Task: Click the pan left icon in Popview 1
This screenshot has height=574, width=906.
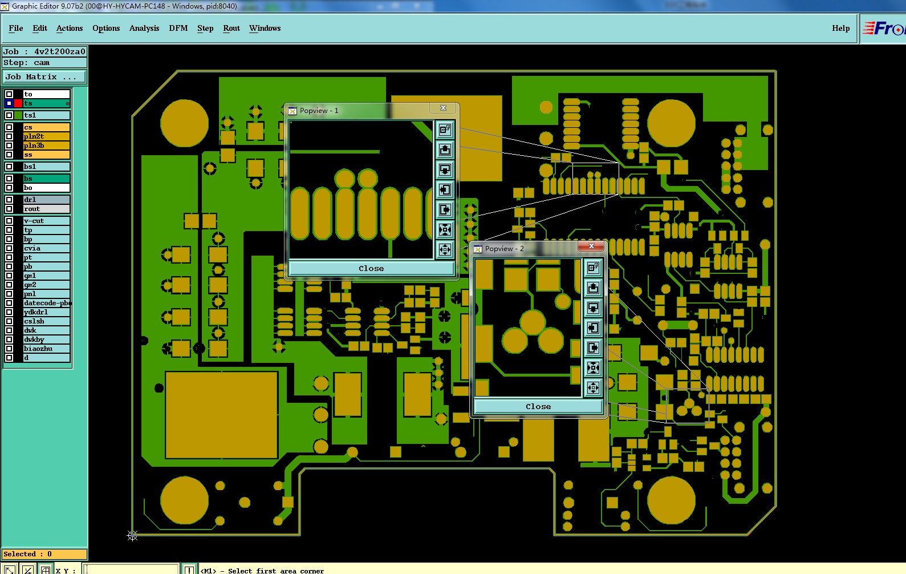Action: coord(445,189)
